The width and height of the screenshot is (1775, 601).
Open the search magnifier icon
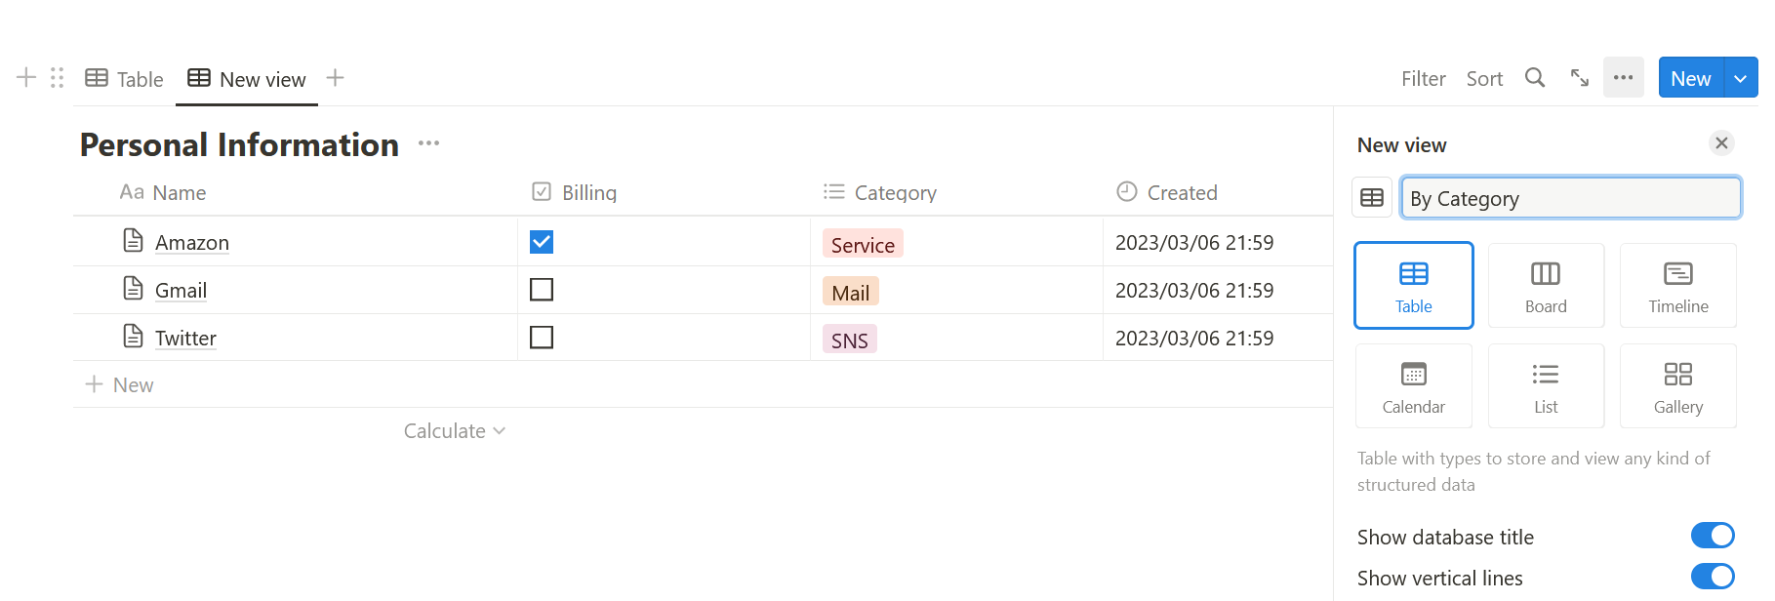coord(1535,78)
